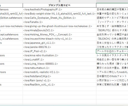Select description cell starting 金銭を持っている構図
The height and width of the screenshot is (106, 128).
[112, 35]
